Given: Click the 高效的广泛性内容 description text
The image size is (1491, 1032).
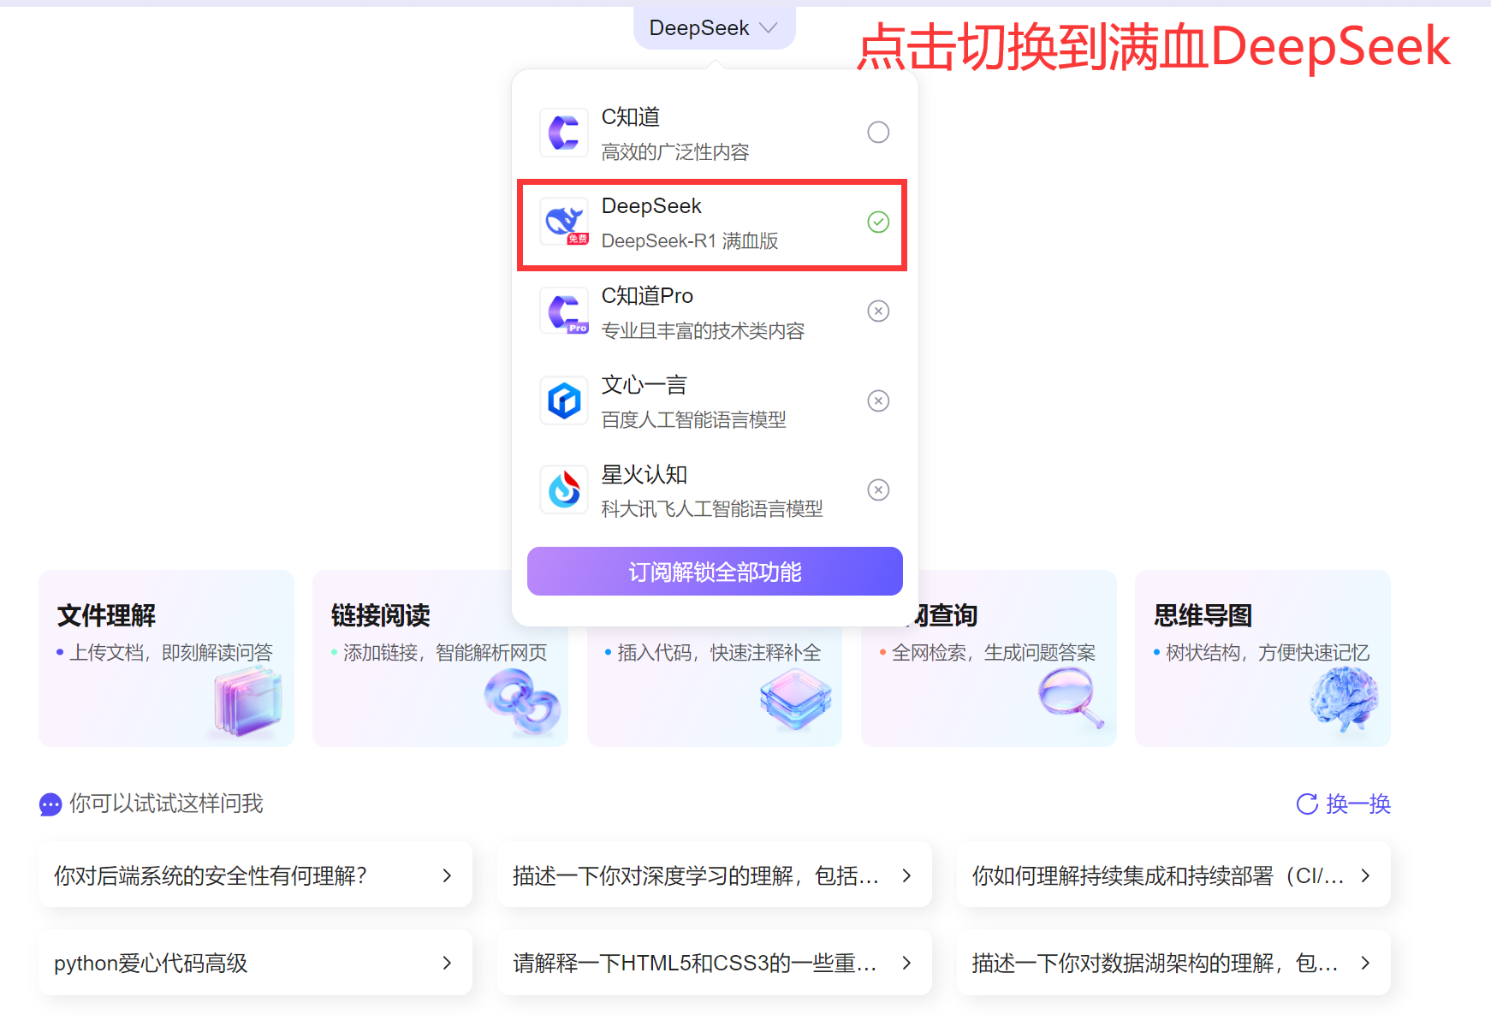Looking at the screenshot, I should tap(675, 152).
